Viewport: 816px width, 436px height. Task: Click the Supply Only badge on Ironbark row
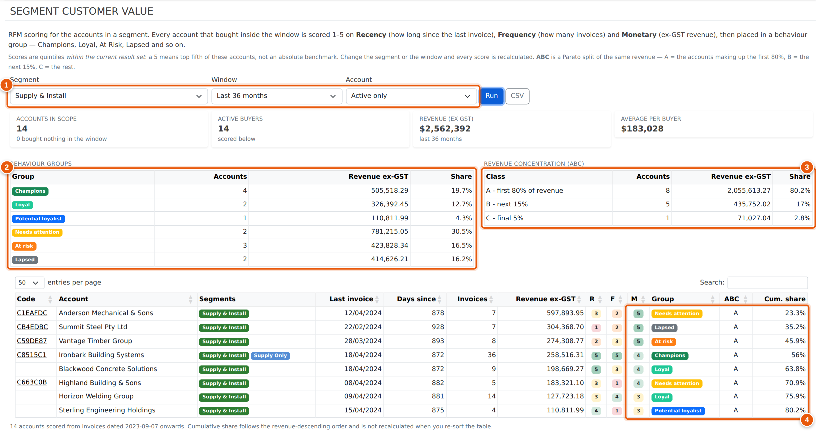(x=270, y=355)
